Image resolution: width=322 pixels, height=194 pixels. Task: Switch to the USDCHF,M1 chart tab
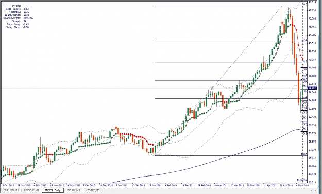click(x=31, y=190)
